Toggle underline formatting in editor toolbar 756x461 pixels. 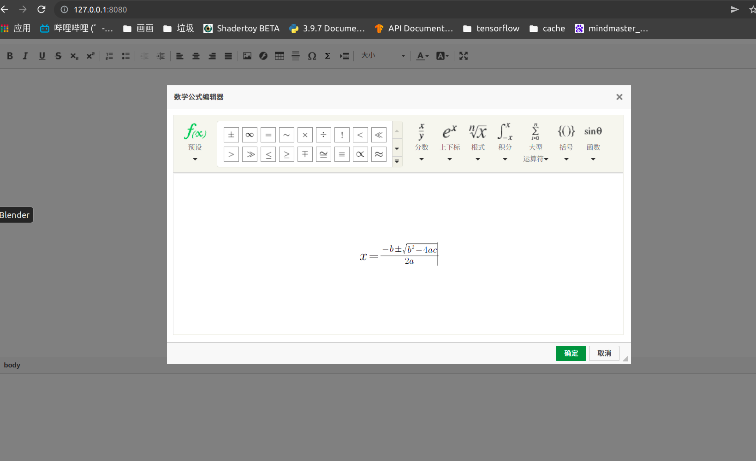pos(42,56)
